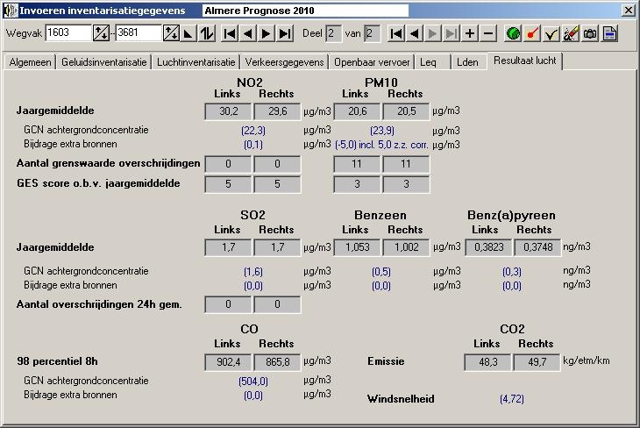Add a Deel with the plus button
Viewport: 640px width, 428px height.
tap(470, 33)
